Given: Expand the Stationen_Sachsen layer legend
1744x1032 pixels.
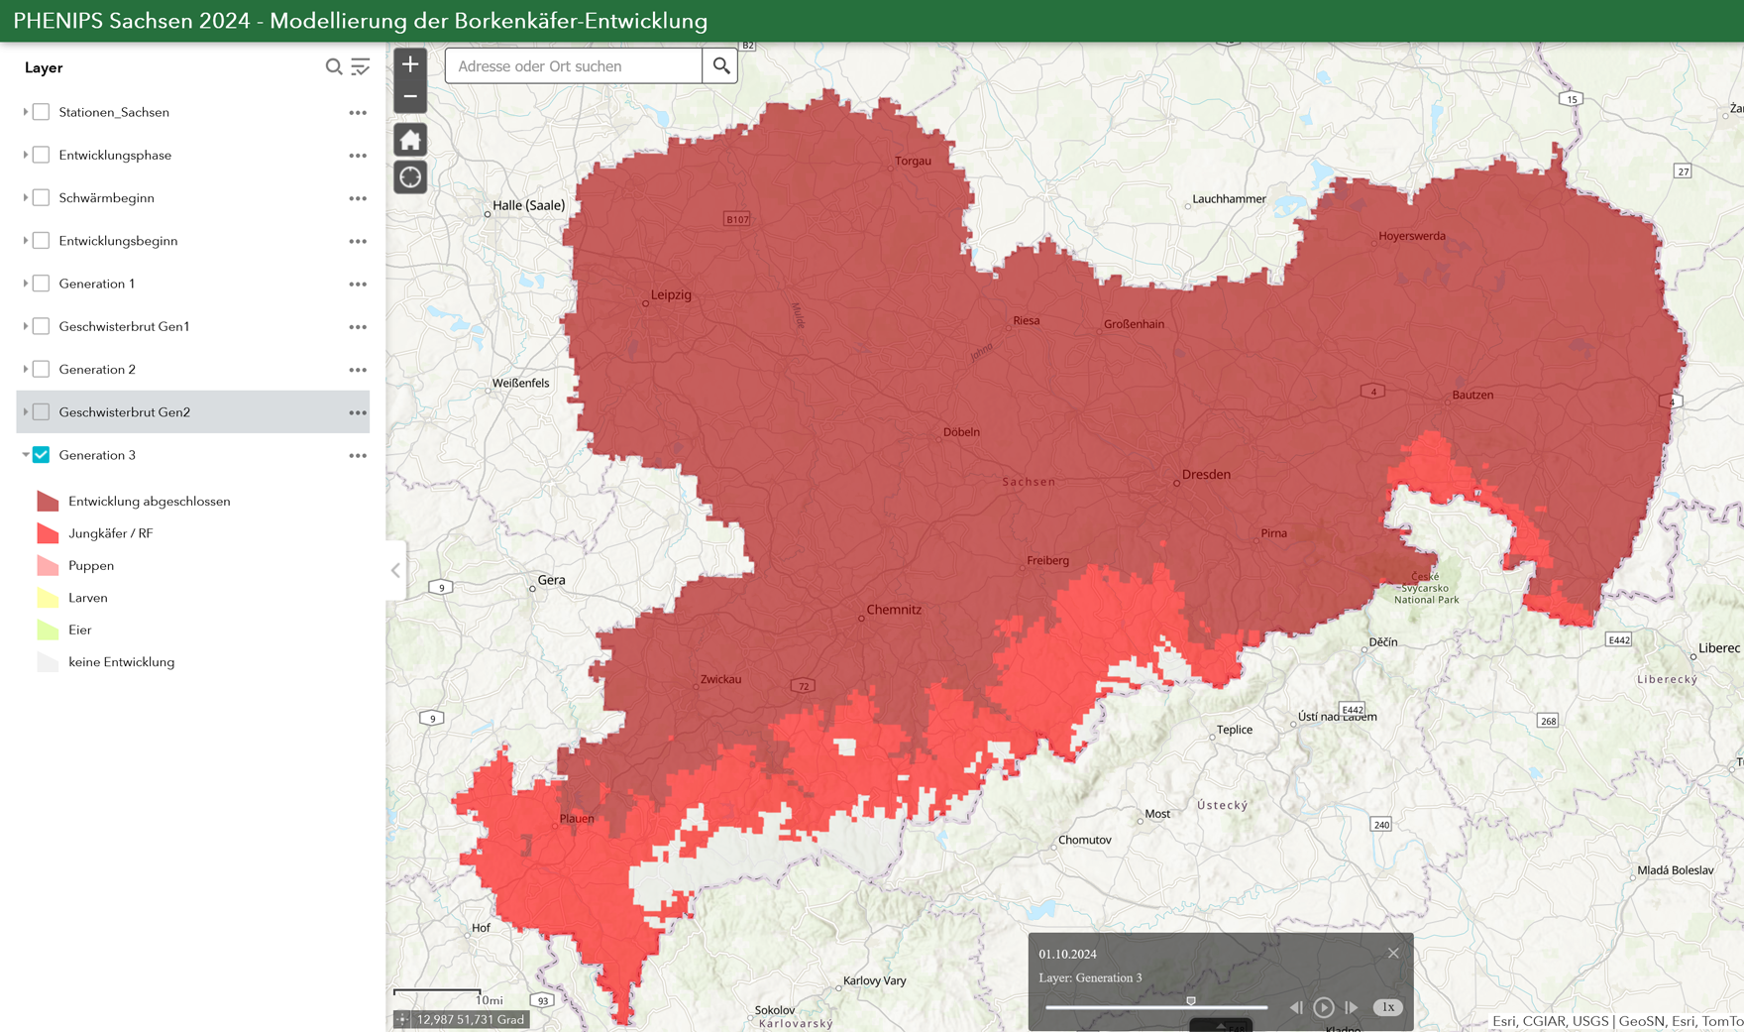Looking at the screenshot, I should pyautogui.click(x=25, y=112).
